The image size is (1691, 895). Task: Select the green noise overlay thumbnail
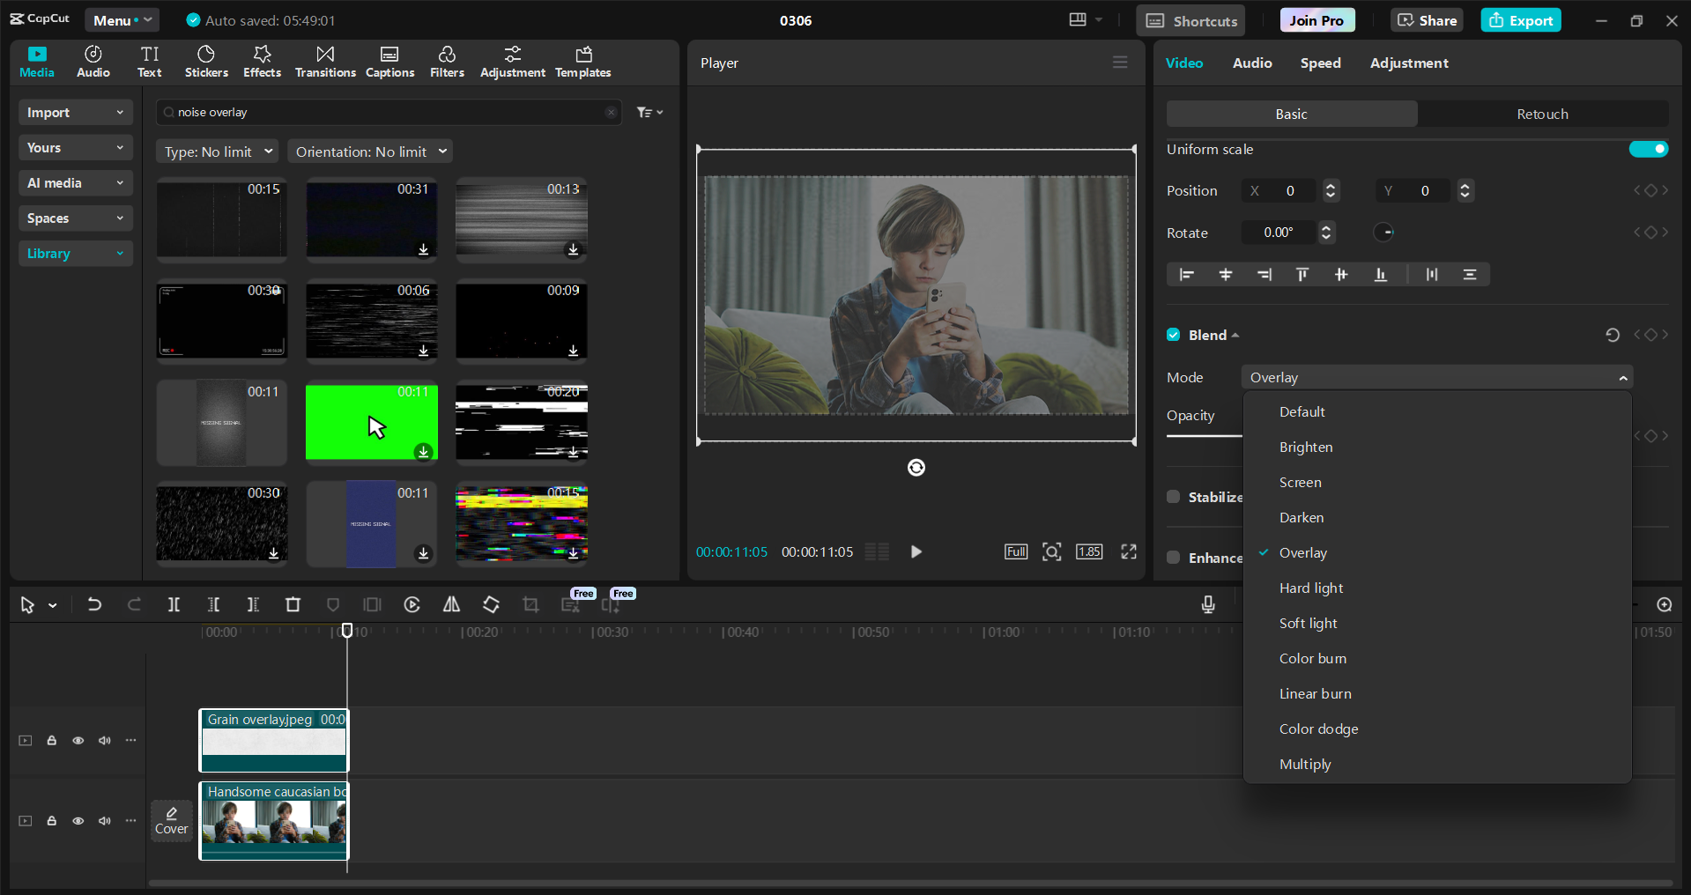tap(371, 422)
